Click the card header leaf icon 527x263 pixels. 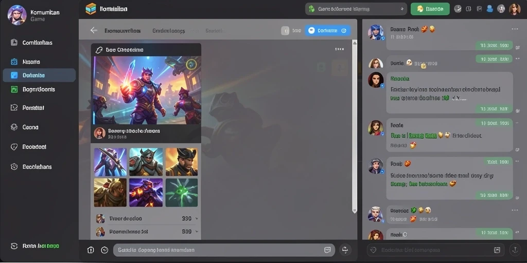[x=98, y=50]
